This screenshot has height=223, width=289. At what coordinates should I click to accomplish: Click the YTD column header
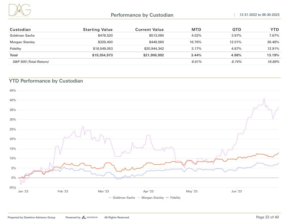274,30
